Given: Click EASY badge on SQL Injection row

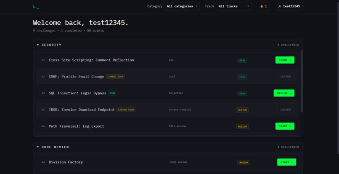Looking at the screenshot, I should pyautogui.click(x=242, y=94).
